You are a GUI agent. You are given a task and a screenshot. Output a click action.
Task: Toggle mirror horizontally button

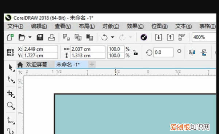tap(192, 52)
